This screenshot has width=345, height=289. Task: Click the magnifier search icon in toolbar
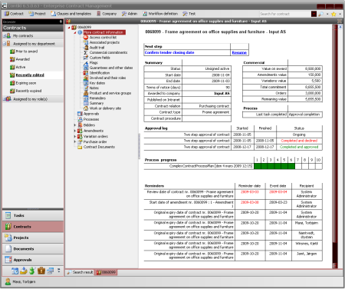[x=320, y=14]
